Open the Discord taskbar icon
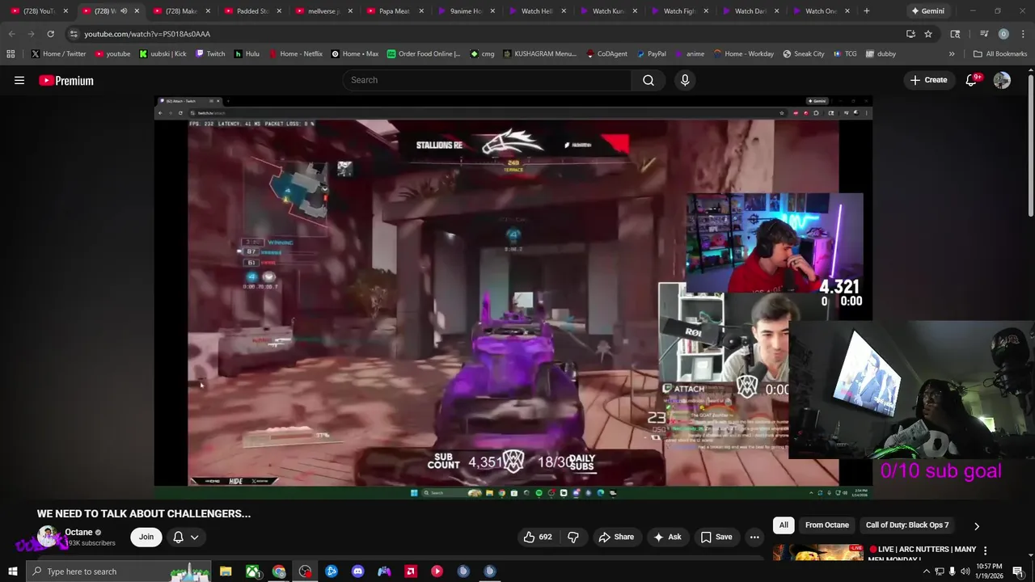Viewport: 1035px width, 582px height. [x=357, y=571]
